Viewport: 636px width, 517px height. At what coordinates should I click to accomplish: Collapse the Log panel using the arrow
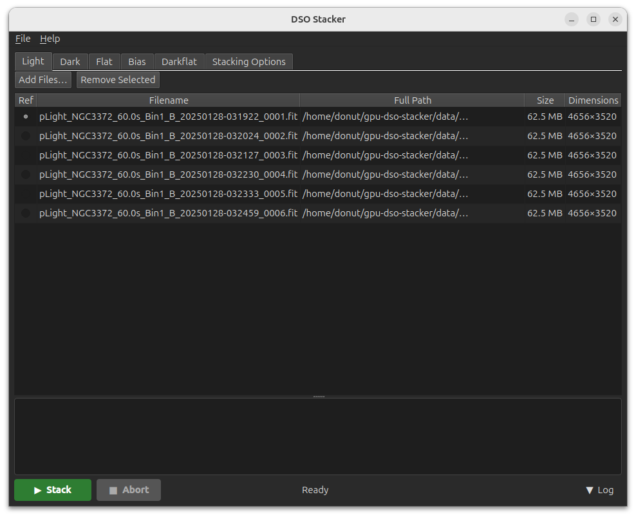599,490
